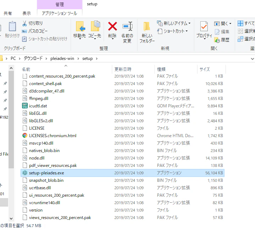Screen dimensions: 255x230
Task: Click the Shortcut (ショートカット) ribbon icon
Action: point(160,31)
